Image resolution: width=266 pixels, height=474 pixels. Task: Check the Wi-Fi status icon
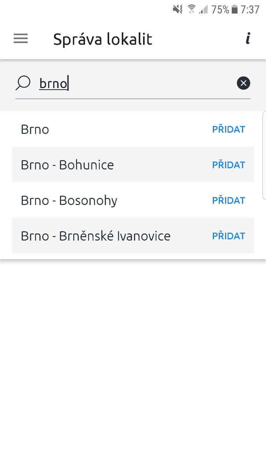[192, 9]
